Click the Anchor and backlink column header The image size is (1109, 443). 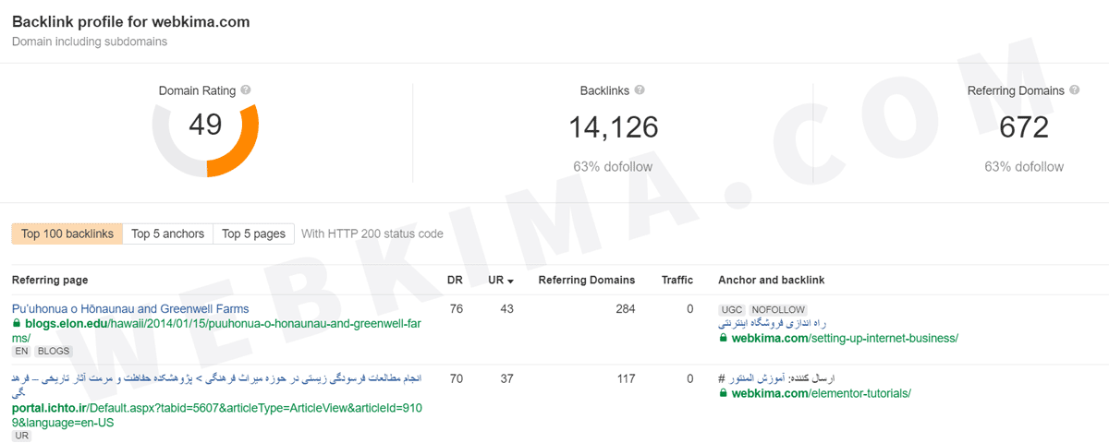pyautogui.click(x=772, y=280)
